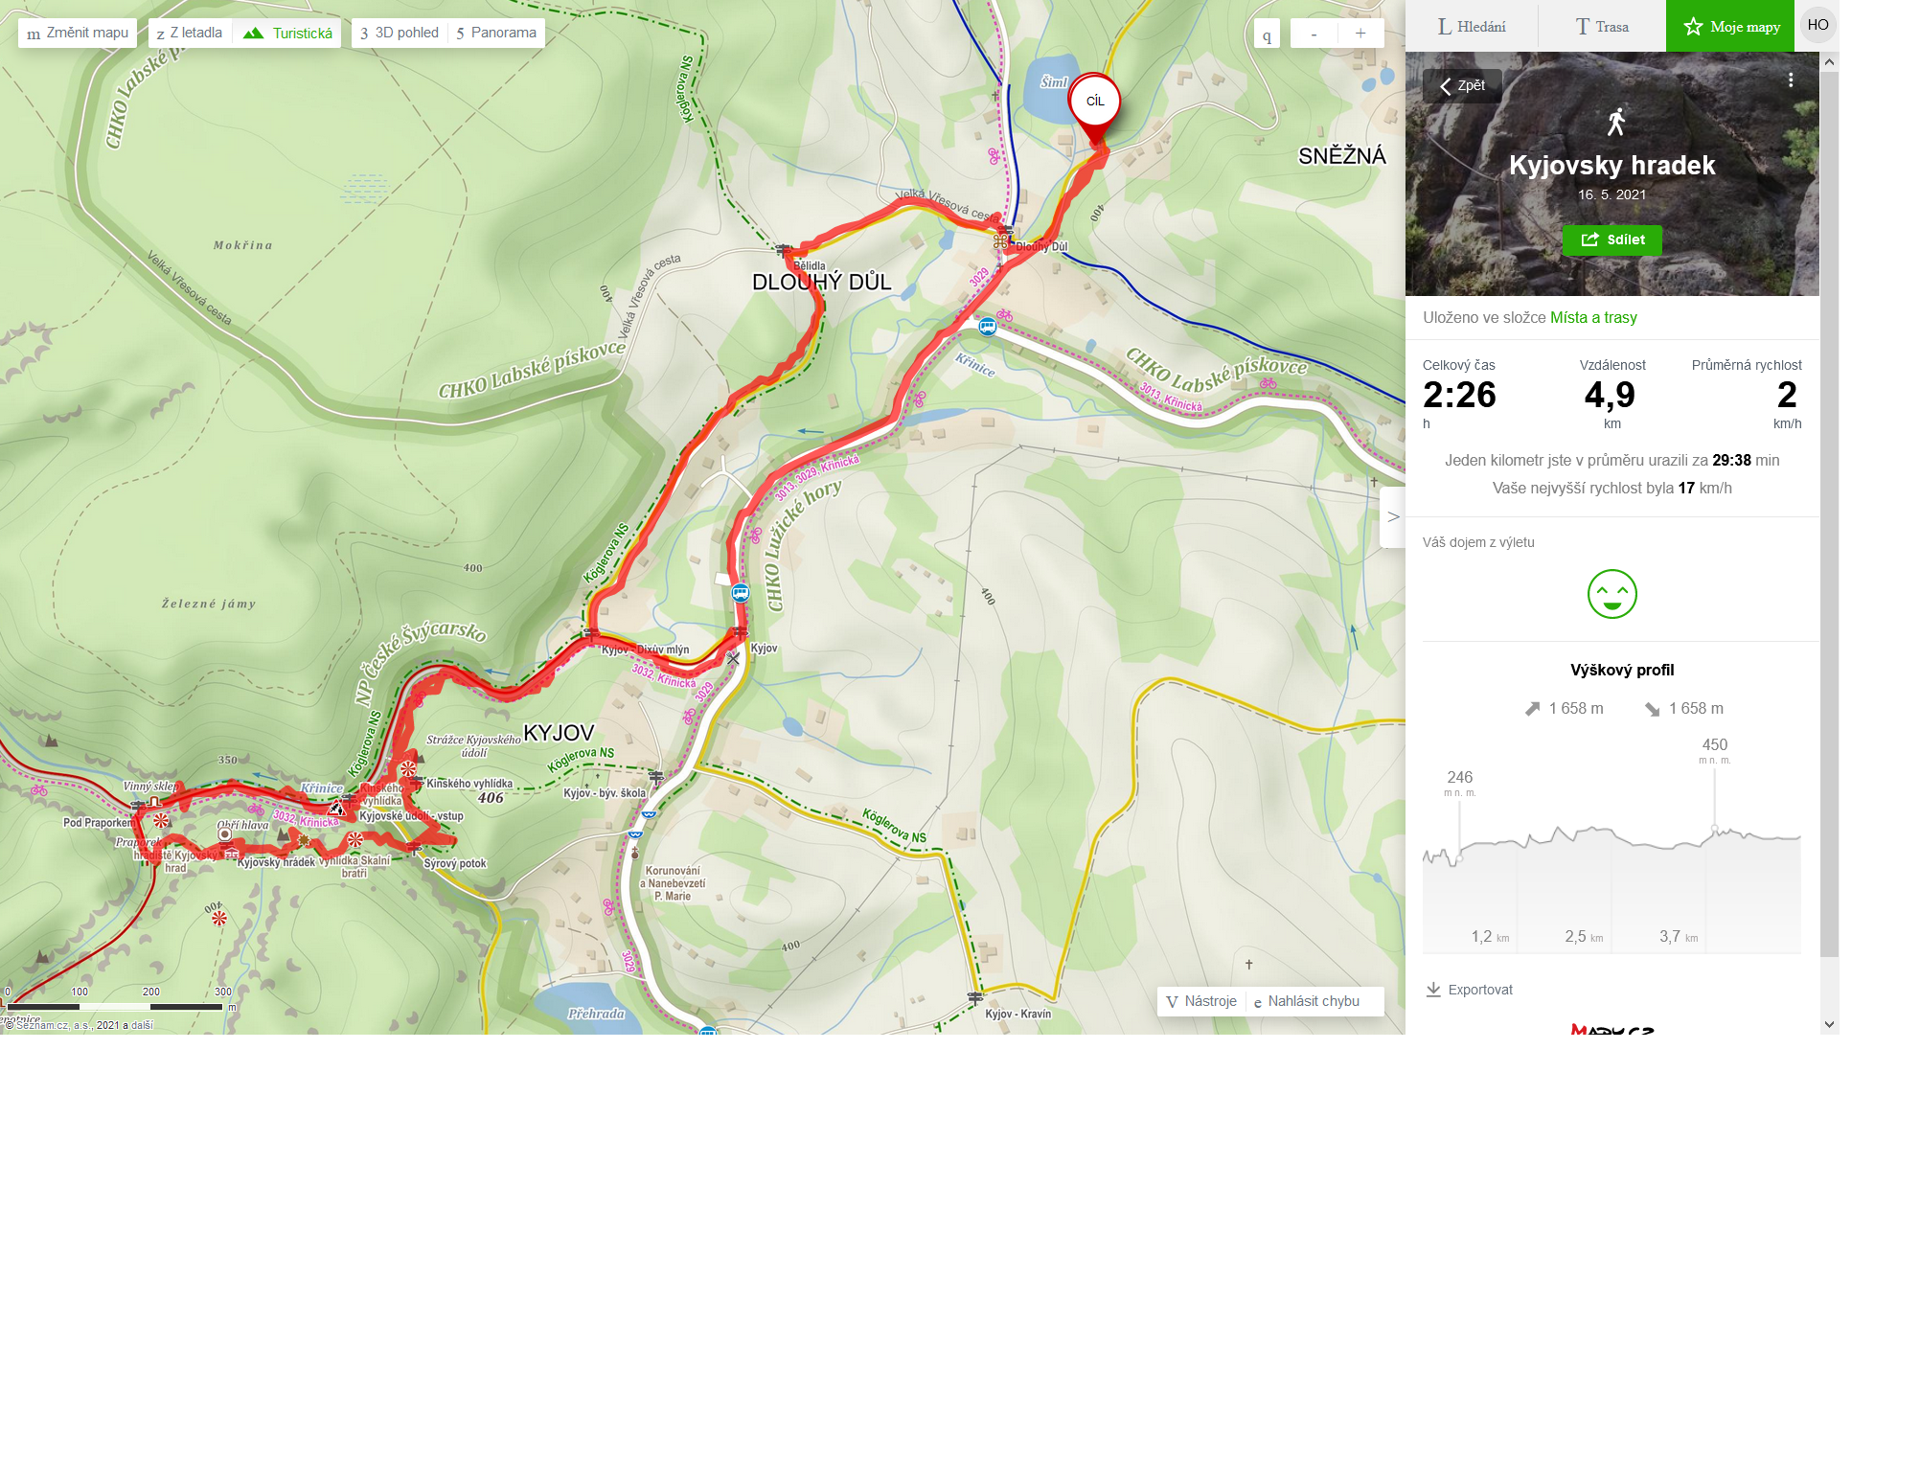Click the CÍL destination map pin

point(1095,103)
